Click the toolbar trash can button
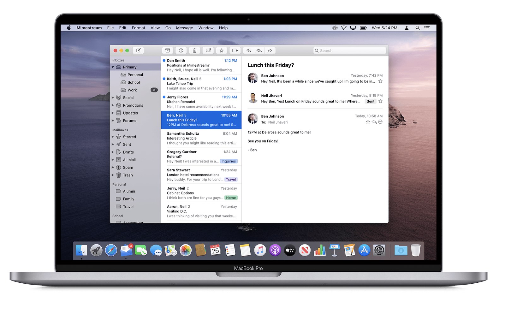Viewport: 505px width, 313px height. click(x=194, y=50)
